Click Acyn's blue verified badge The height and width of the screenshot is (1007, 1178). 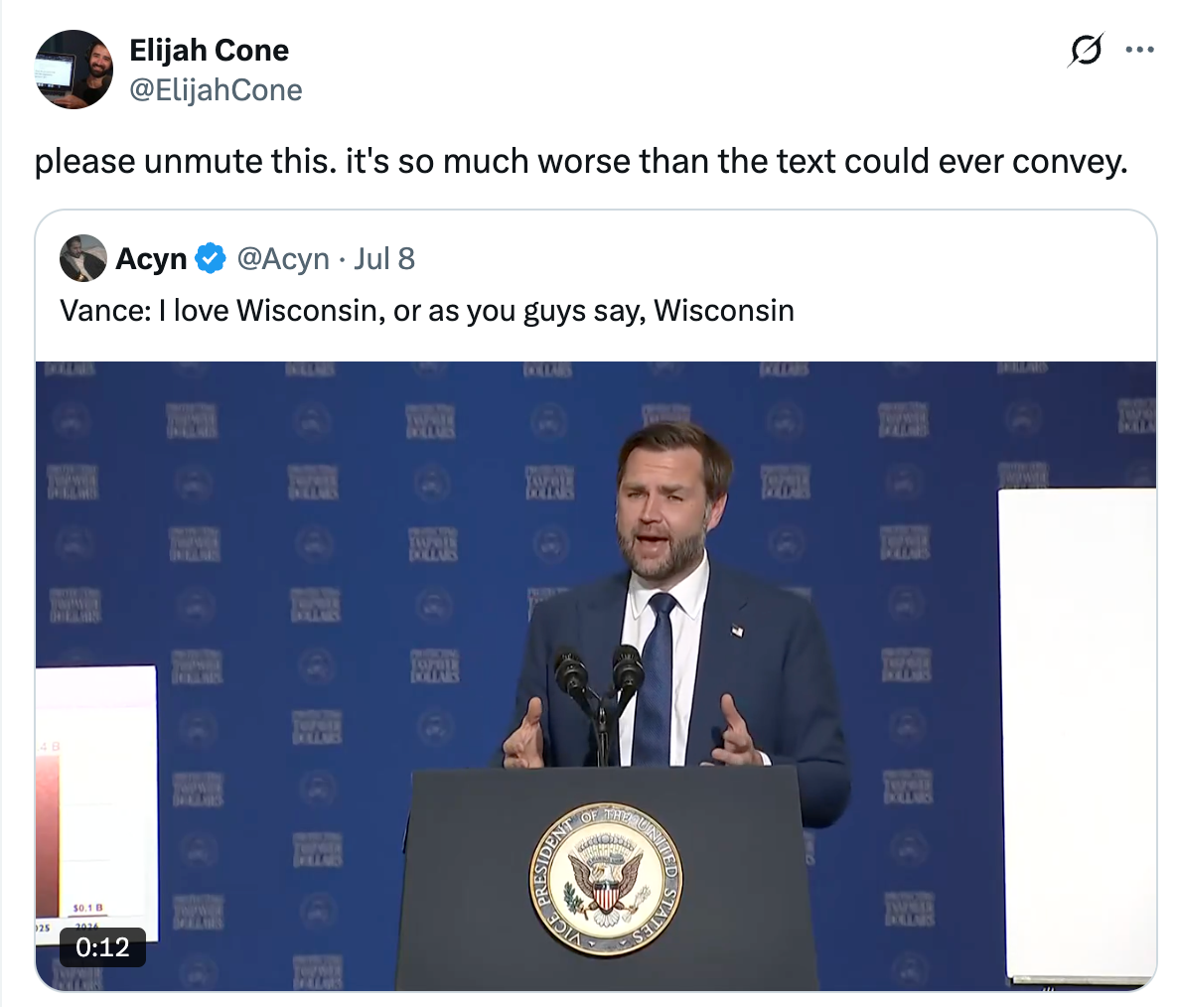(x=211, y=258)
